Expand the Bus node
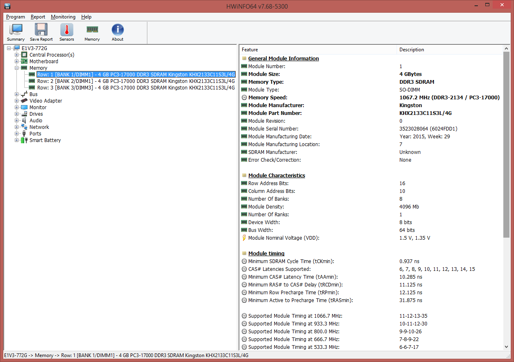The width and height of the screenshot is (514, 362). (x=17, y=94)
